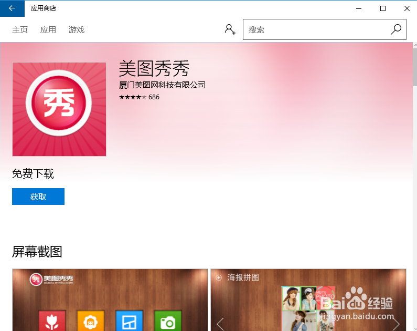Open the first wood-background screenshot thumbnail
The height and width of the screenshot is (331, 417).
(x=110, y=300)
